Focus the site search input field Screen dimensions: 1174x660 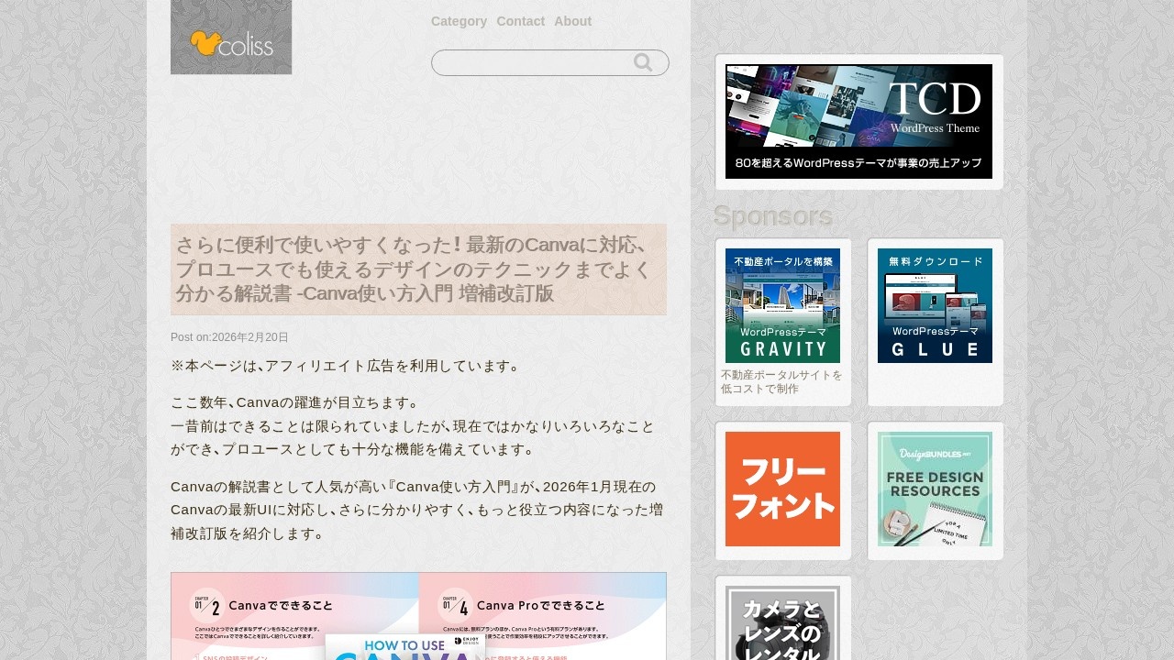pos(532,62)
